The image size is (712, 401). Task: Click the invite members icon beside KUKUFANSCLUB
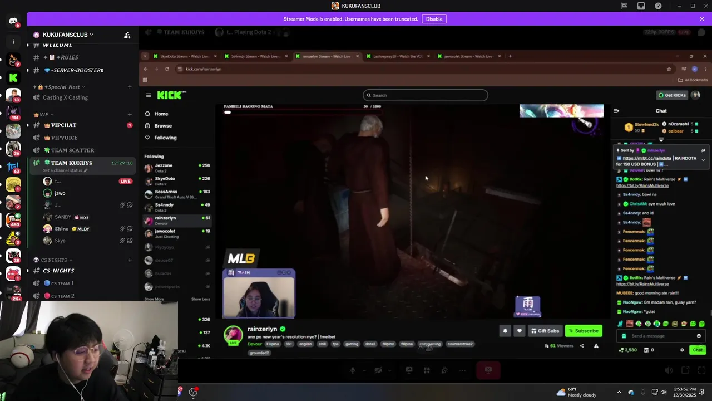click(127, 35)
